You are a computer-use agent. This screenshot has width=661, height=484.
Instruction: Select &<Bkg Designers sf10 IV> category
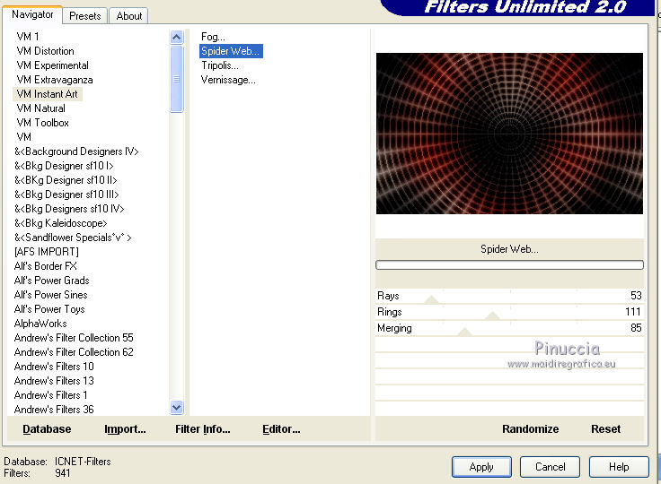coord(69,208)
